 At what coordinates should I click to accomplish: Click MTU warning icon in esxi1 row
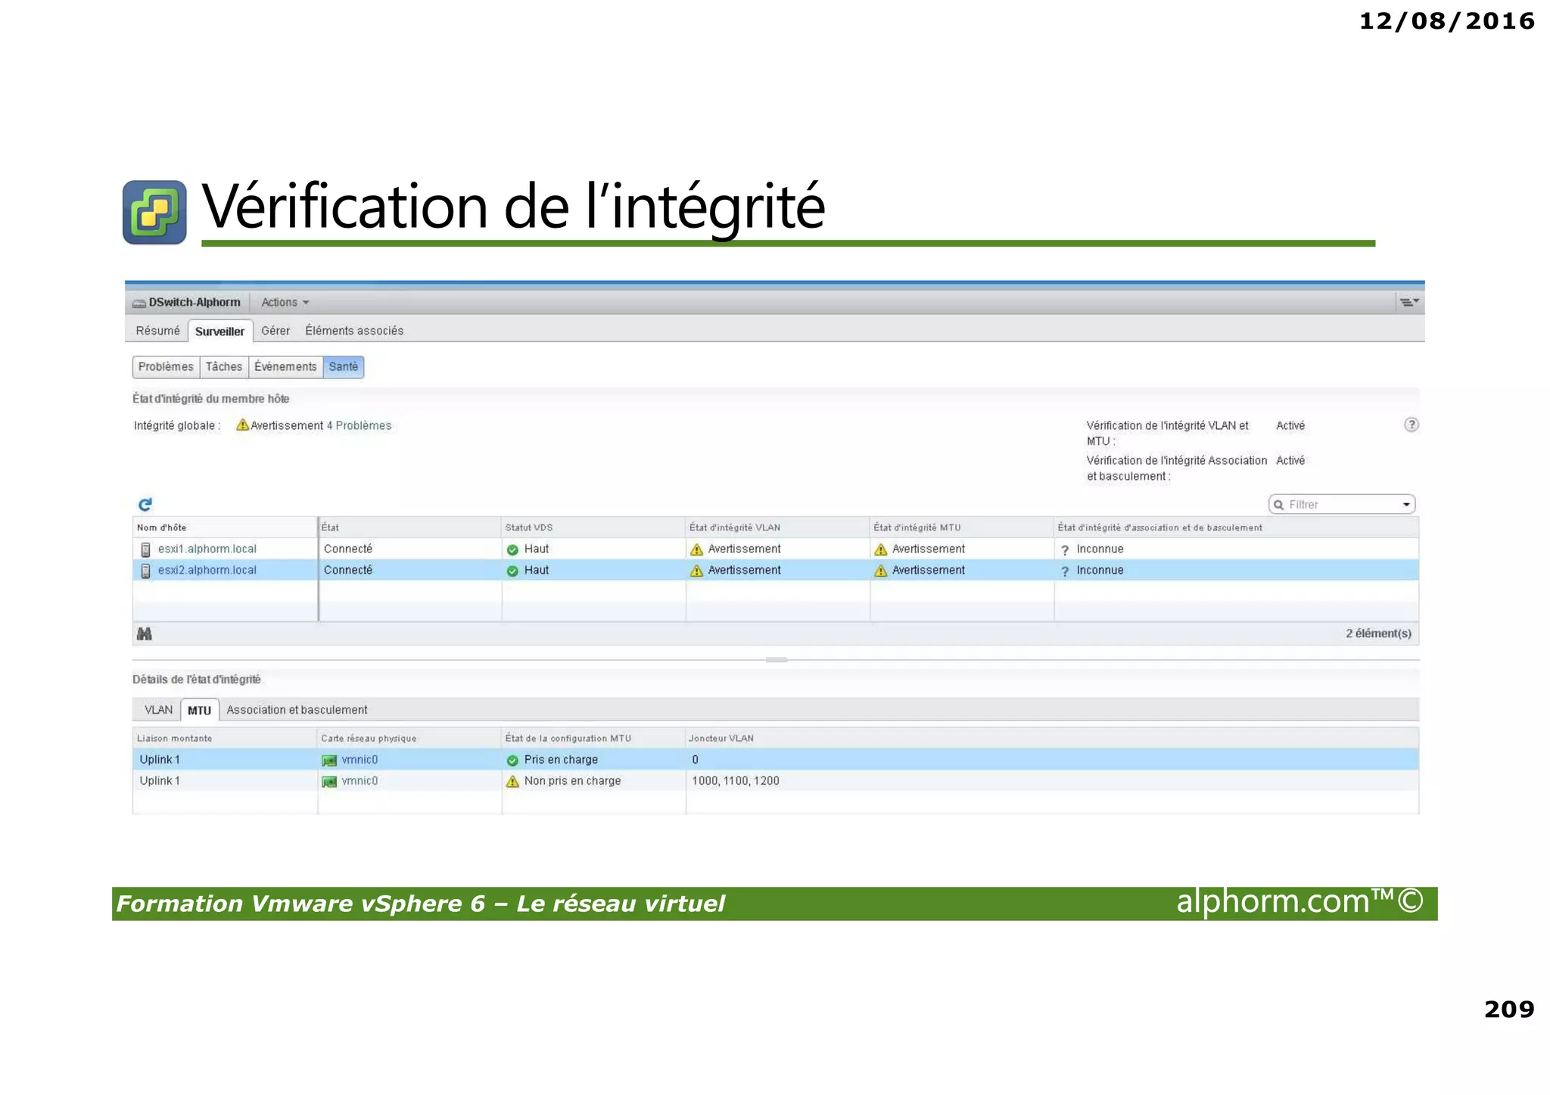click(x=881, y=549)
